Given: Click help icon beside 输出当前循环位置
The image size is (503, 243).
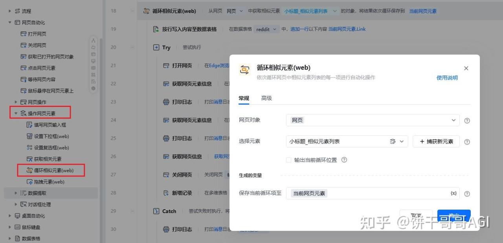Looking at the screenshot, I should pyautogui.click(x=344, y=160).
